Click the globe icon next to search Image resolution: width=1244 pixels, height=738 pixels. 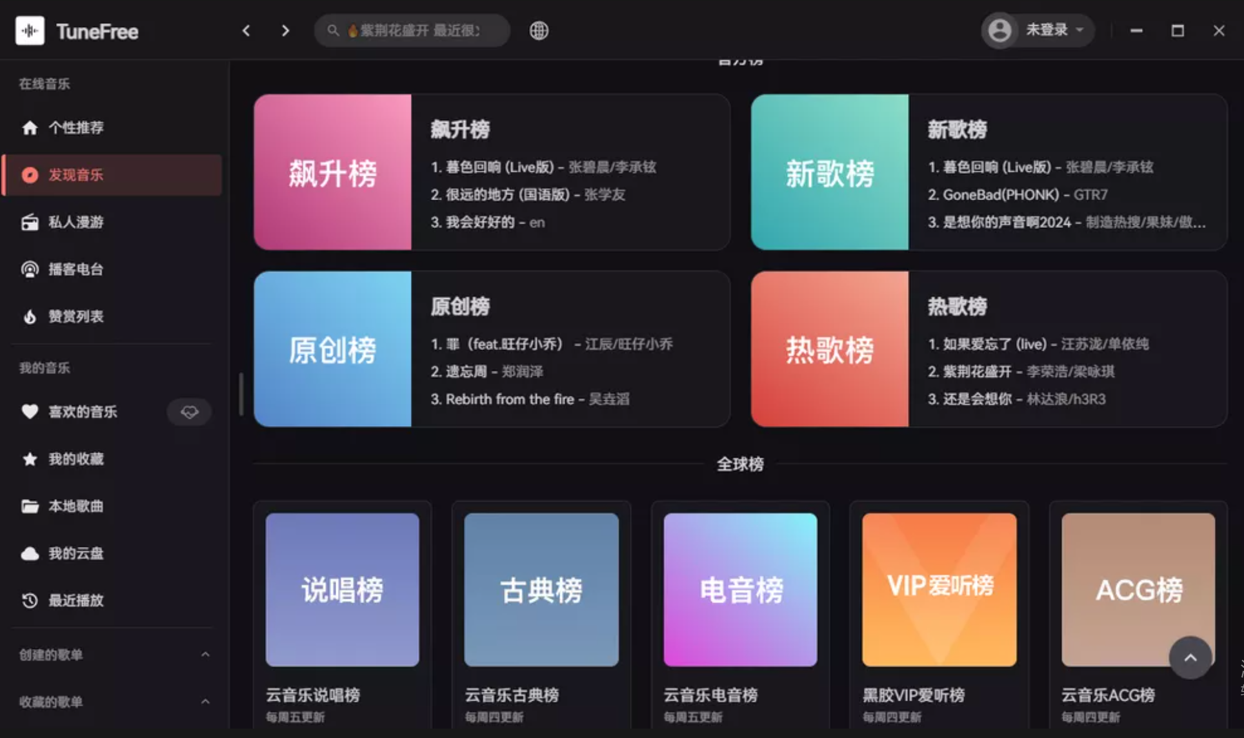539,30
